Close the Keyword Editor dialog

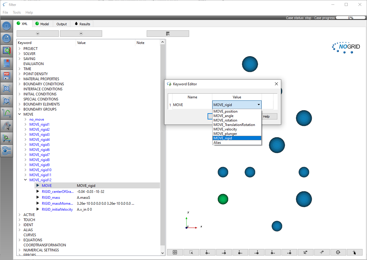pos(276,84)
